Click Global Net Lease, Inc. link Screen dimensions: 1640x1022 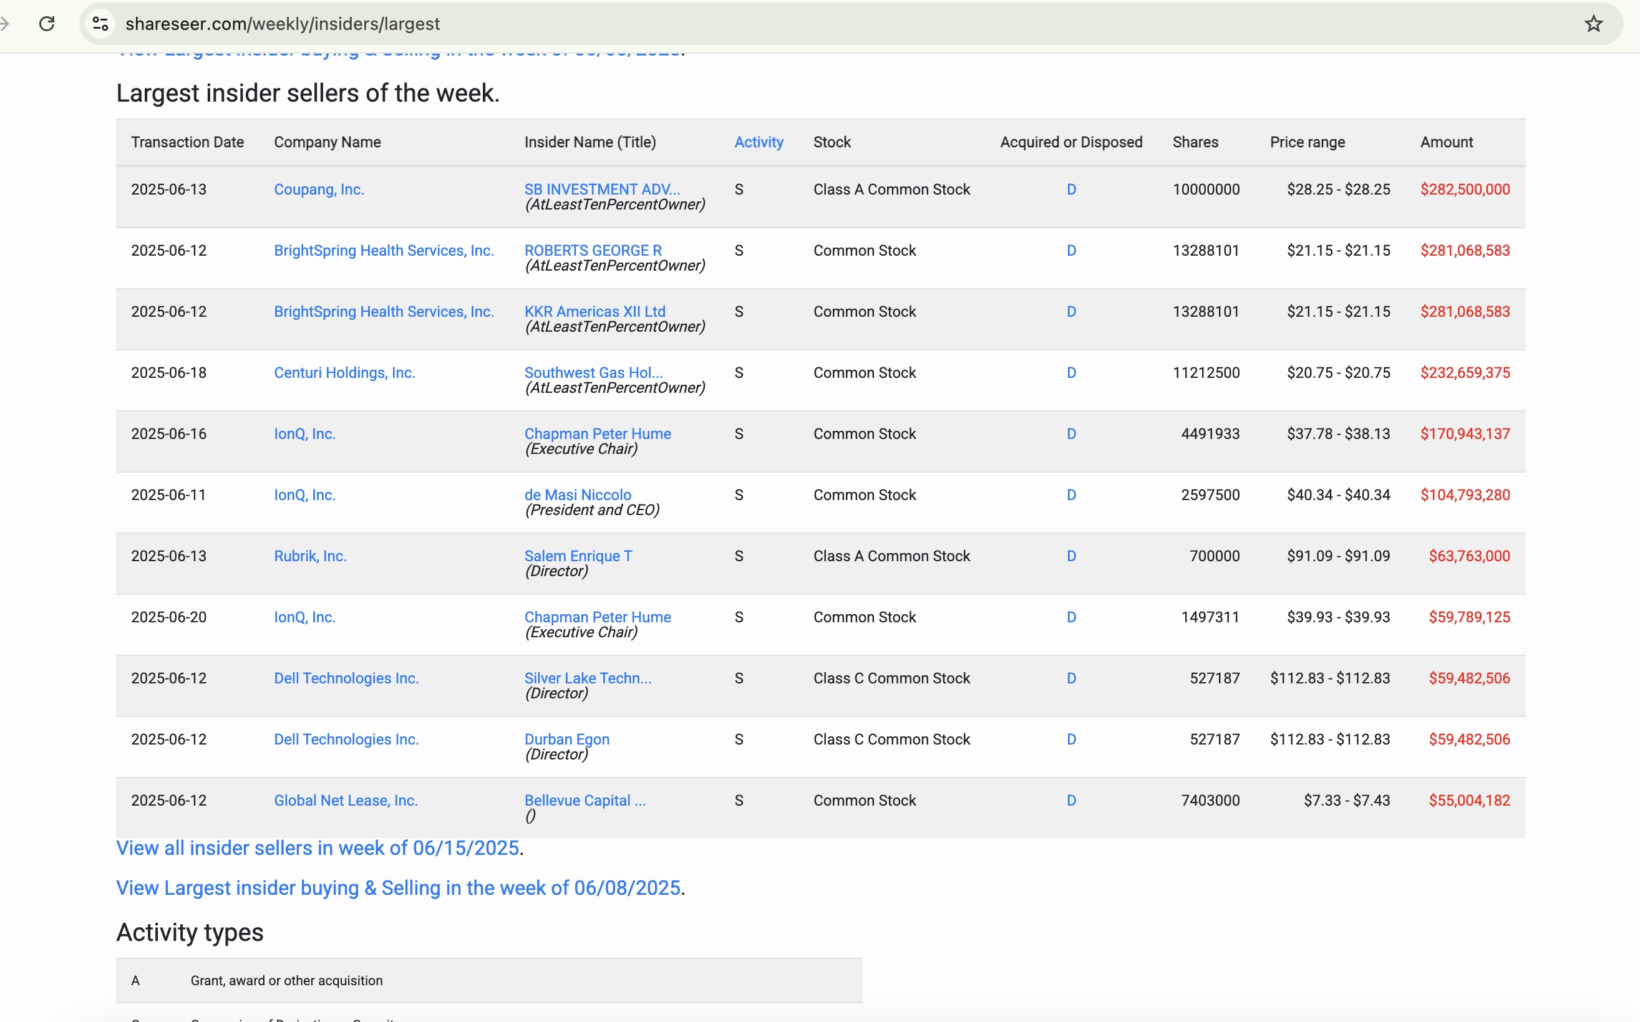pyautogui.click(x=346, y=800)
